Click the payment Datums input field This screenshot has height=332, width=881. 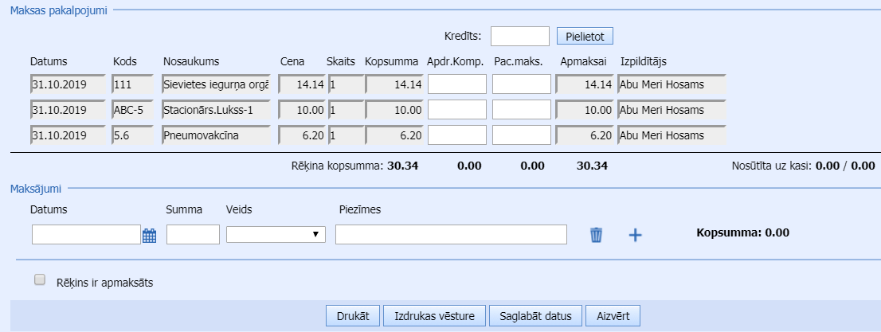click(86, 234)
